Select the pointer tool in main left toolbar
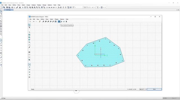 point(1,11)
